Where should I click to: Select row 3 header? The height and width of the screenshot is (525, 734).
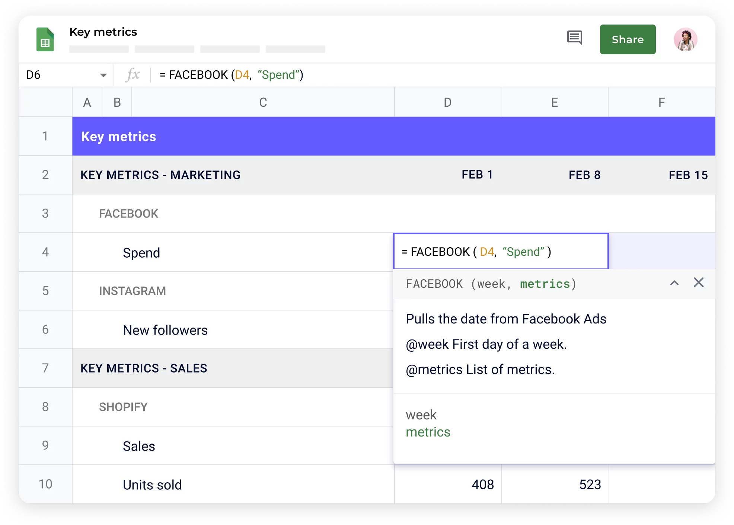(x=45, y=213)
